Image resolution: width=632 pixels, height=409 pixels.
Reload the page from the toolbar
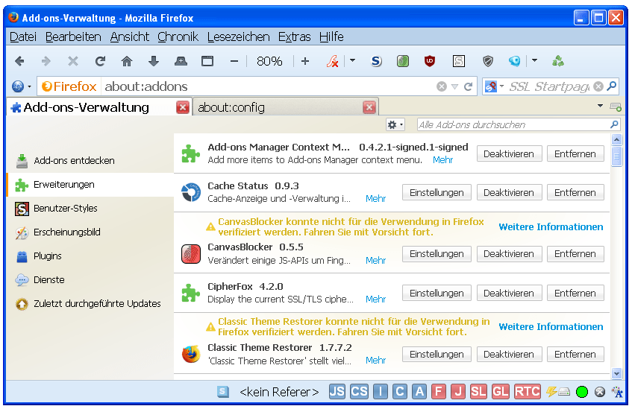[100, 61]
